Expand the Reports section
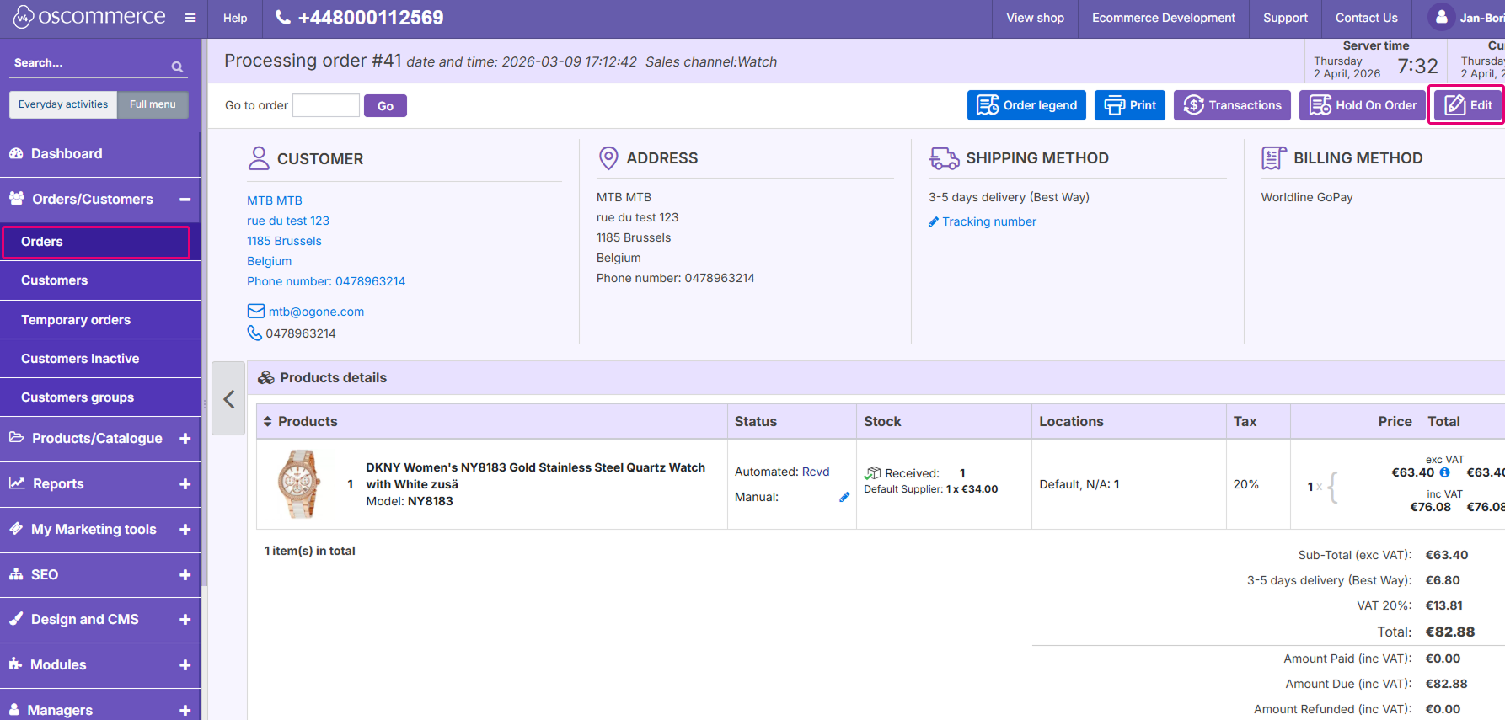 (185, 484)
